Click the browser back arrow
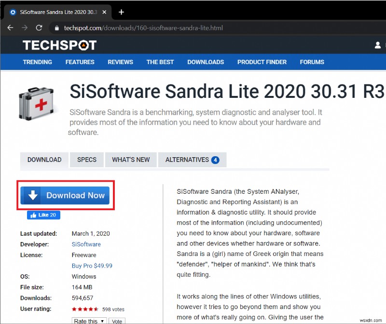Viewport: 386px width, 324px height. tap(10, 27)
